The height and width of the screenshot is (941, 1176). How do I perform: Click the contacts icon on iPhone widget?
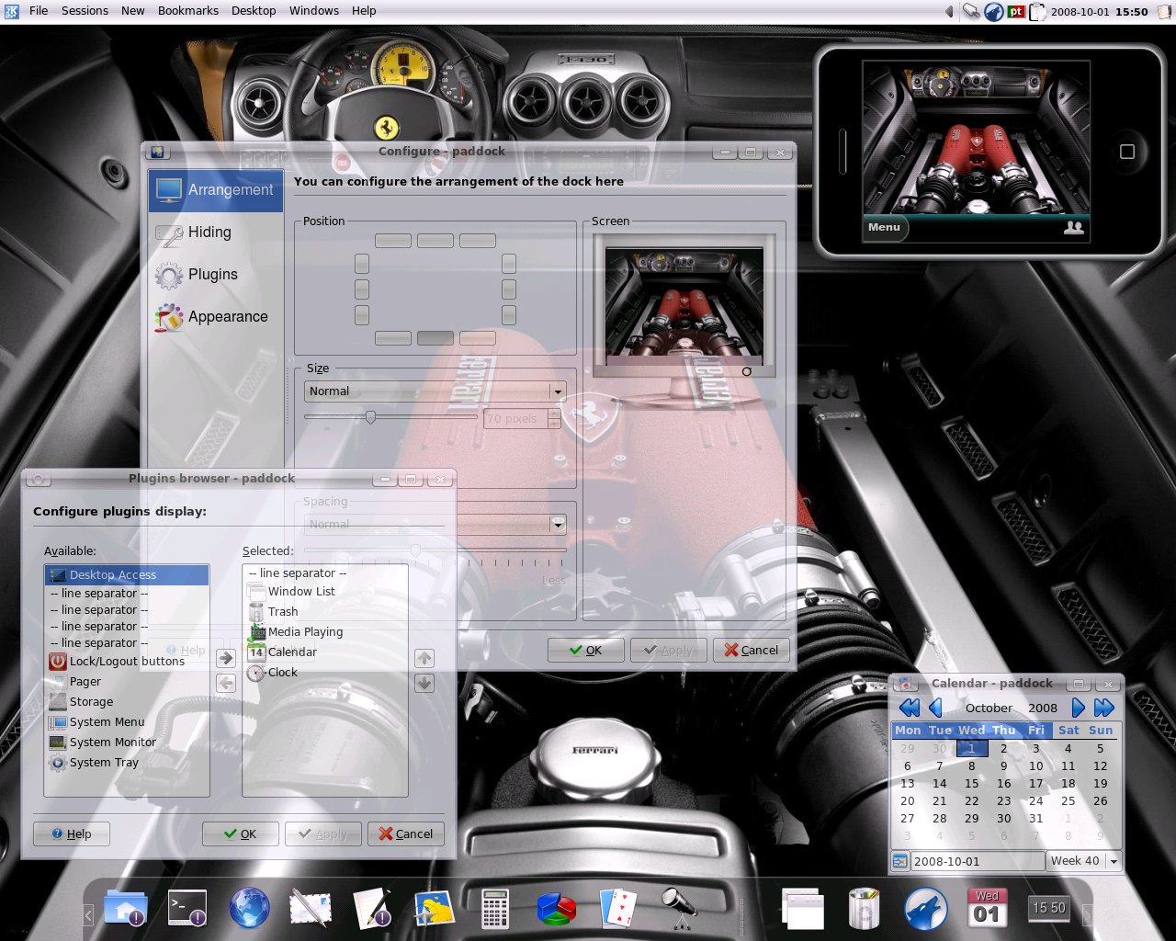tap(1073, 227)
